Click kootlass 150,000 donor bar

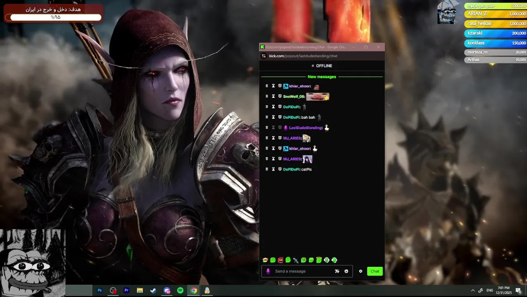pyautogui.click(x=496, y=43)
